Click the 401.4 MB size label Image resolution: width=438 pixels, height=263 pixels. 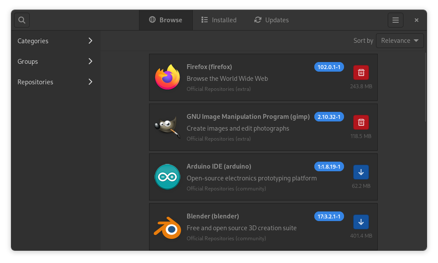(361, 236)
